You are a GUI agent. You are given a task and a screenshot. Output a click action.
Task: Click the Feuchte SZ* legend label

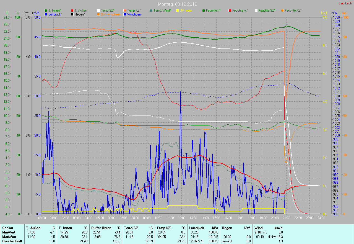[x=267, y=11]
